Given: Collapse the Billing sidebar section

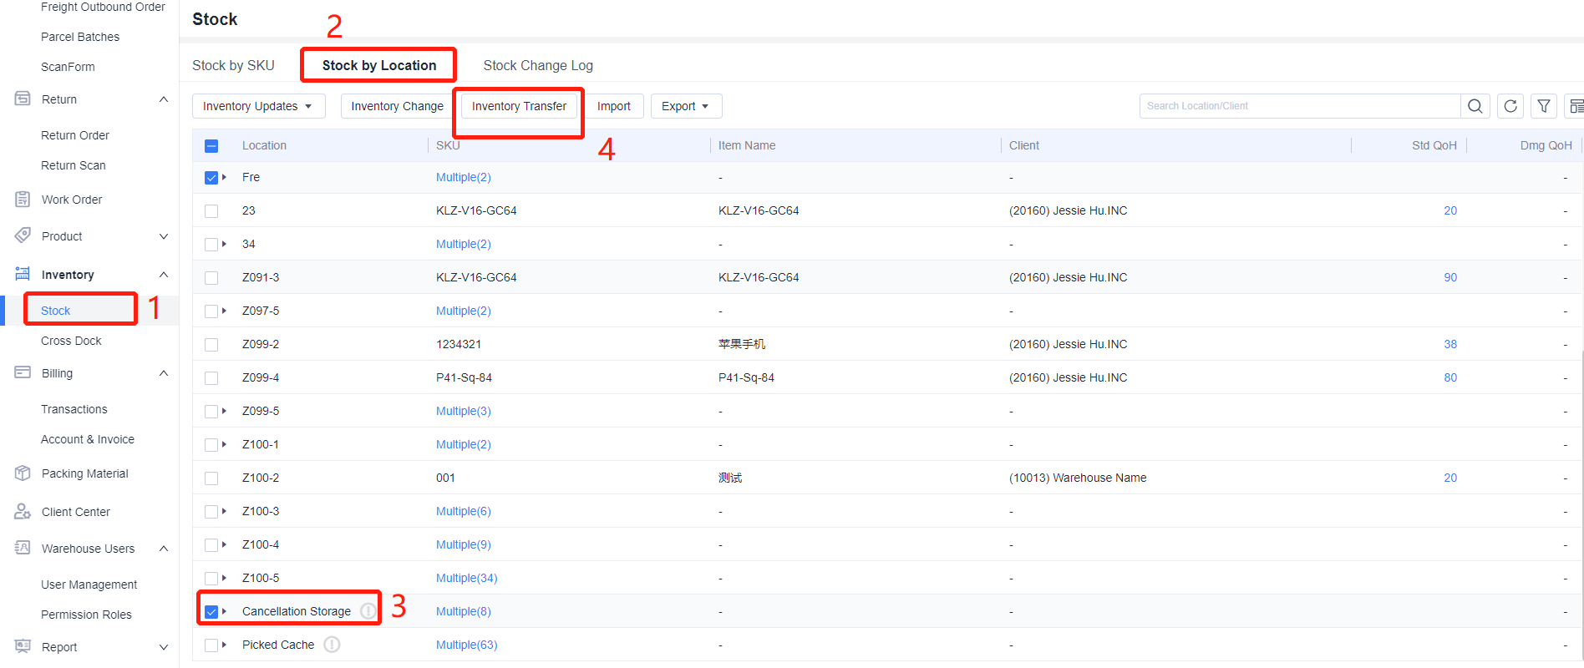Looking at the screenshot, I should (164, 373).
